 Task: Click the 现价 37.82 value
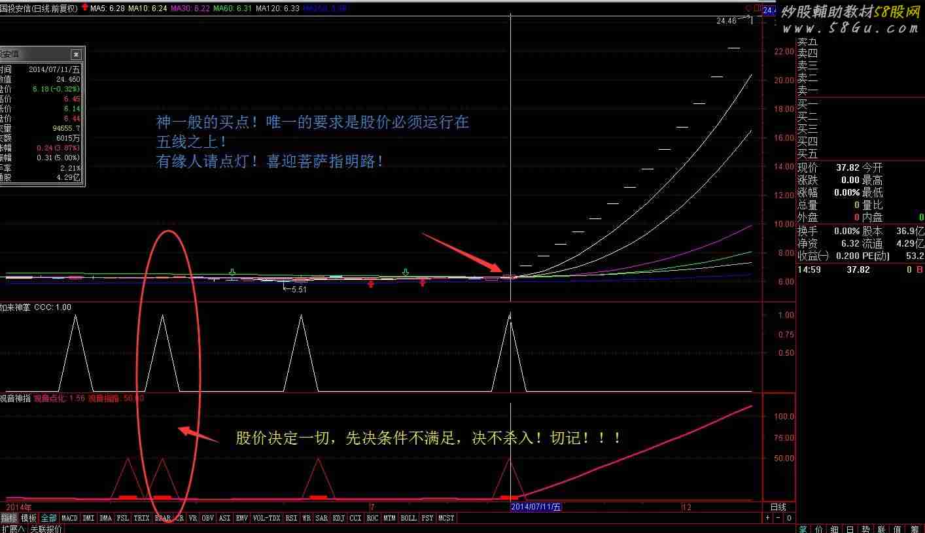coord(848,168)
